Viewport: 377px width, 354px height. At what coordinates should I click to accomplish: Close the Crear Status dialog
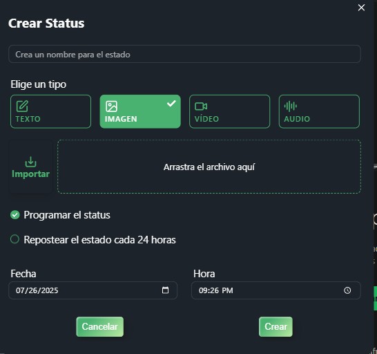click(x=361, y=8)
